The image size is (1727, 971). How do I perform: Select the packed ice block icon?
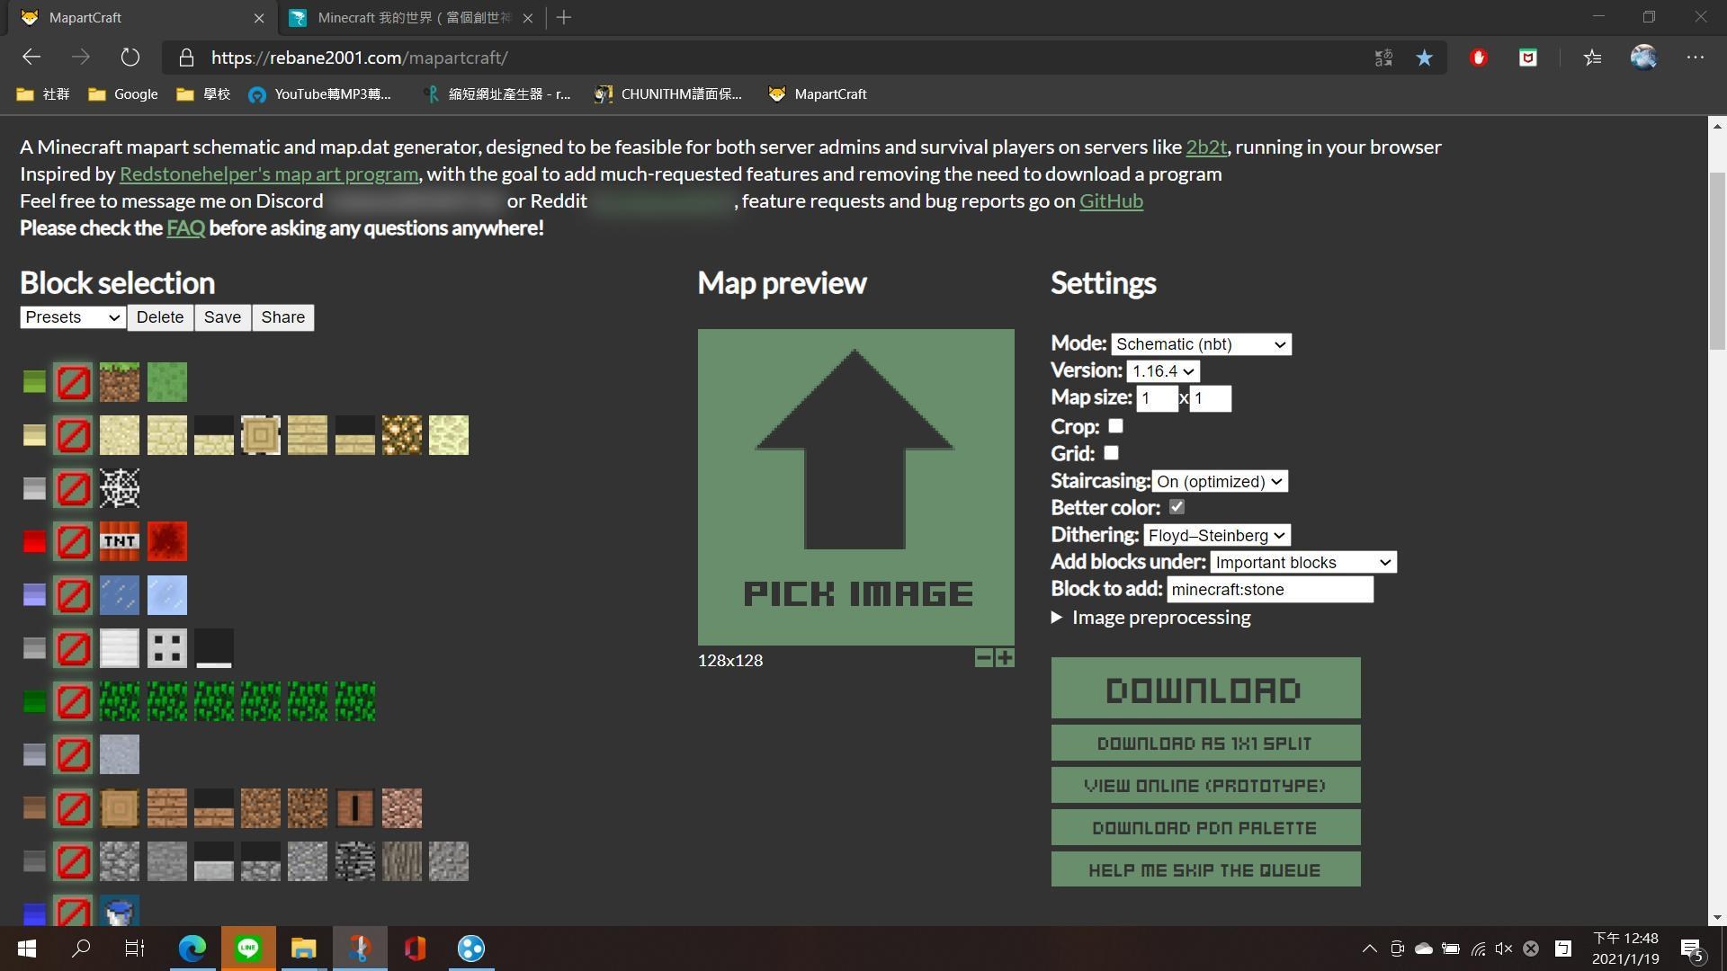point(167,594)
